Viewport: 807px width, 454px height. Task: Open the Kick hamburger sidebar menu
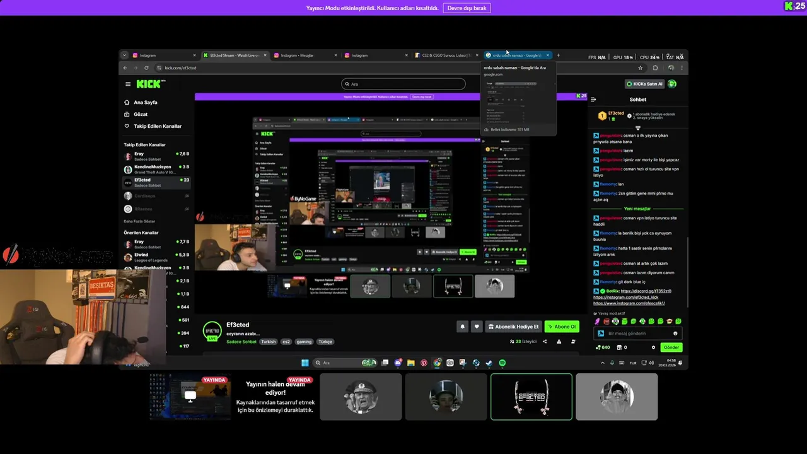128,84
